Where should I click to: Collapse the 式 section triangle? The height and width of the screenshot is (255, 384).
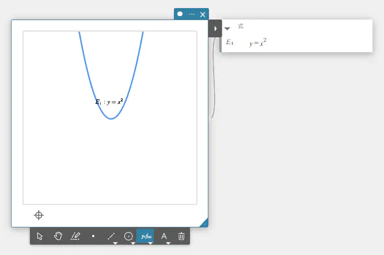(x=227, y=28)
